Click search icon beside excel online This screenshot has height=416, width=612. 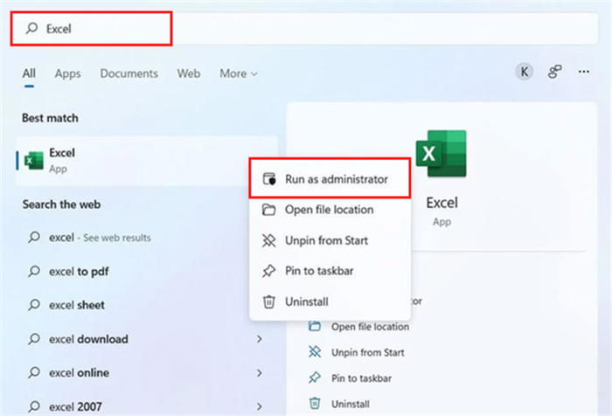(x=34, y=372)
